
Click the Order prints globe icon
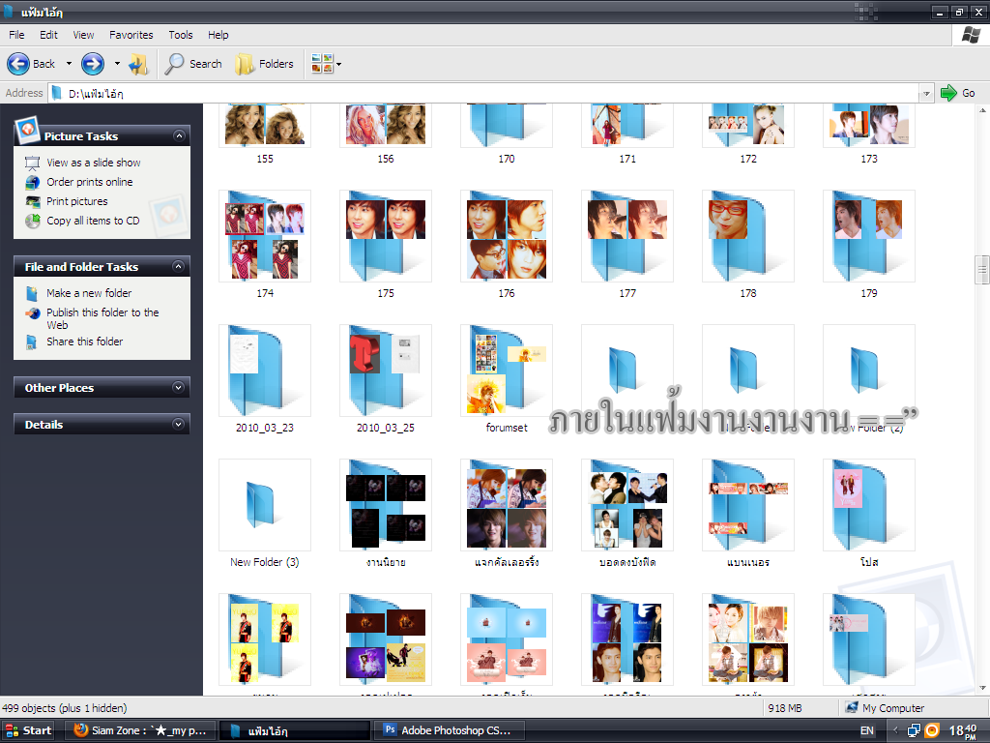click(32, 183)
